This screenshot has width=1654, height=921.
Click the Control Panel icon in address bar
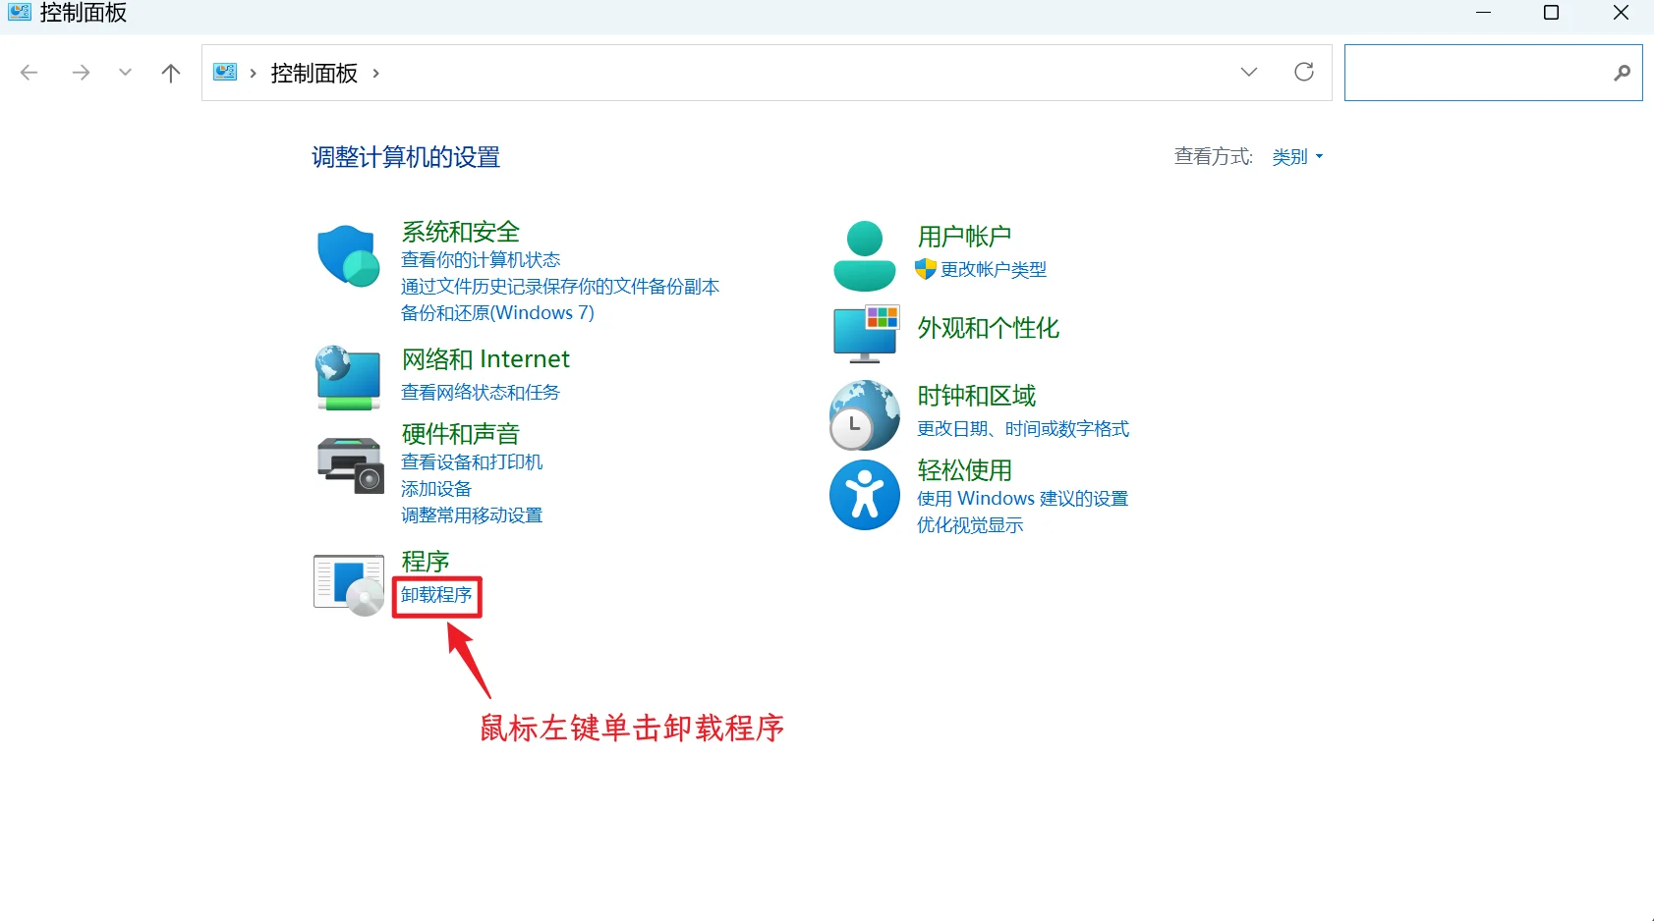224,72
